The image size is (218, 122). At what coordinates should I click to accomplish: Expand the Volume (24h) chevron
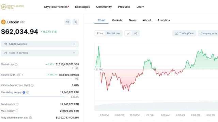click(22, 75)
